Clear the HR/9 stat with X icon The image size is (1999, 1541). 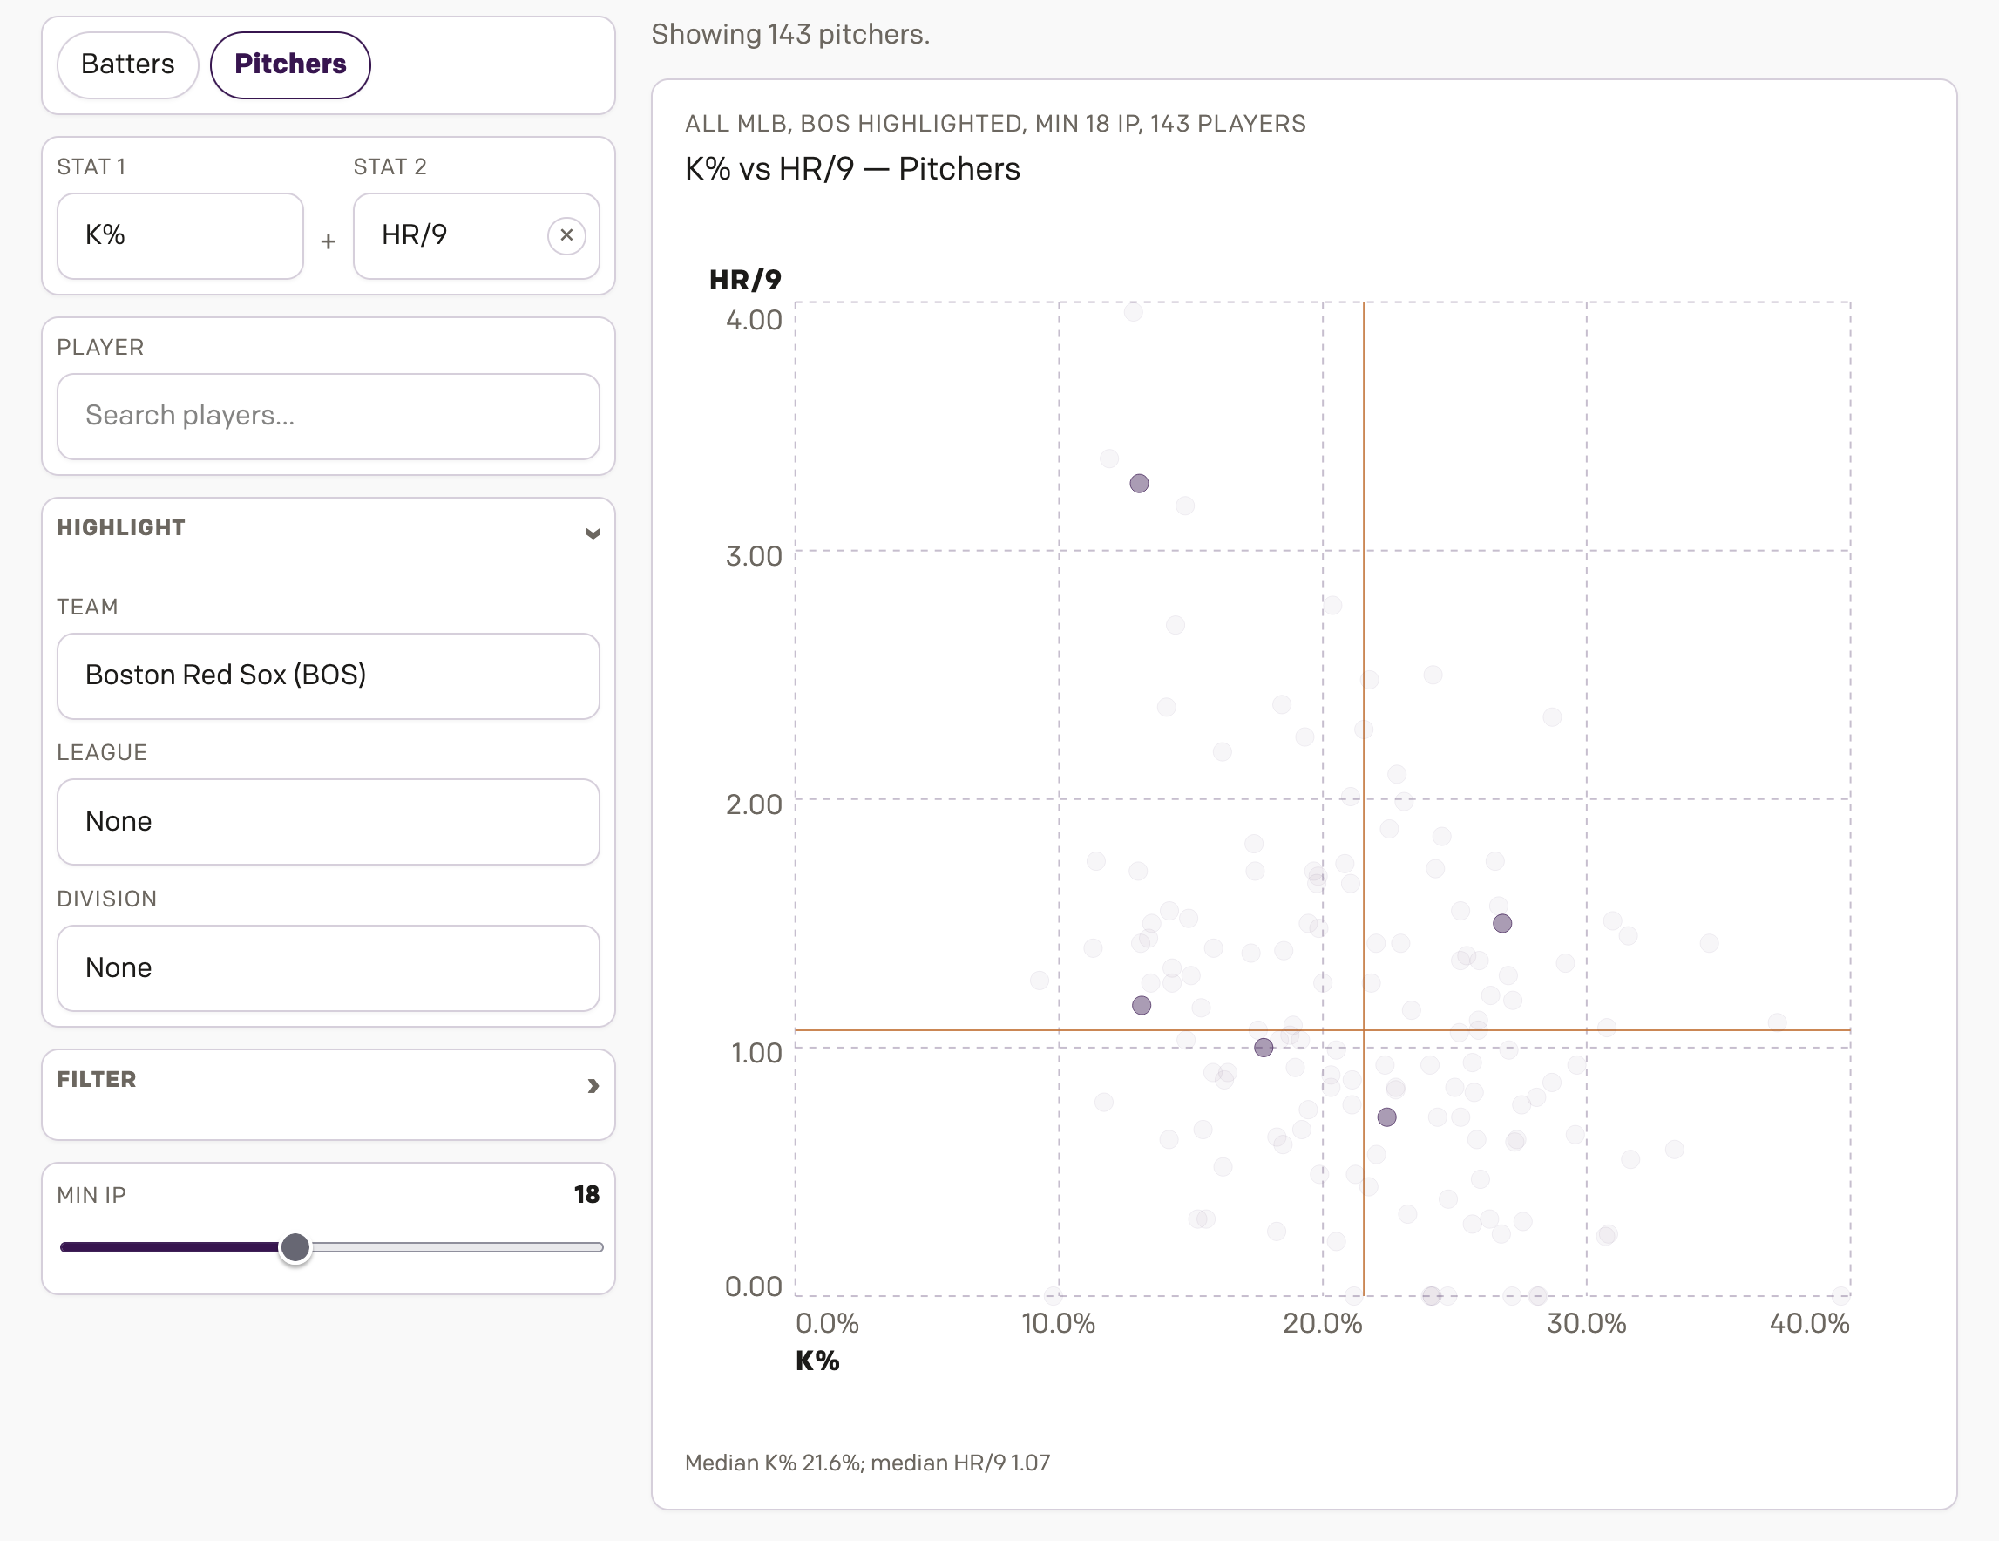(x=566, y=235)
